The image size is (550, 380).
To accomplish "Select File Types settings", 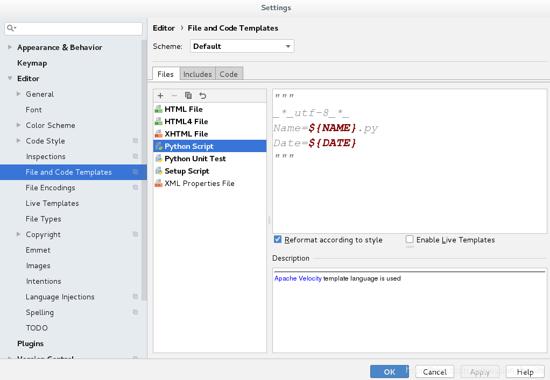I will coord(43,219).
